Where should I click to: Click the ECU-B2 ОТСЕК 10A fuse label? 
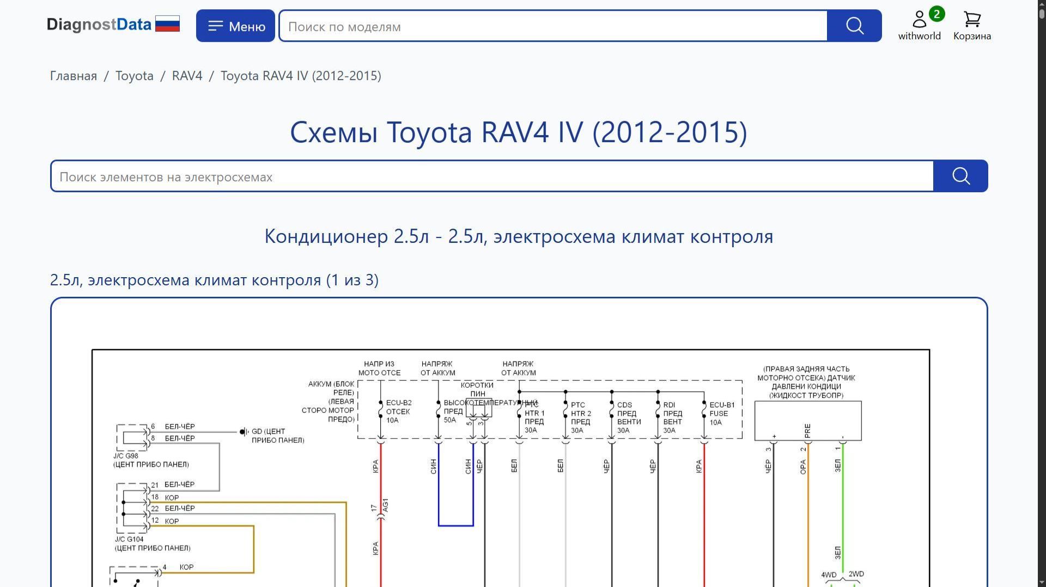pyautogui.click(x=399, y=412)
